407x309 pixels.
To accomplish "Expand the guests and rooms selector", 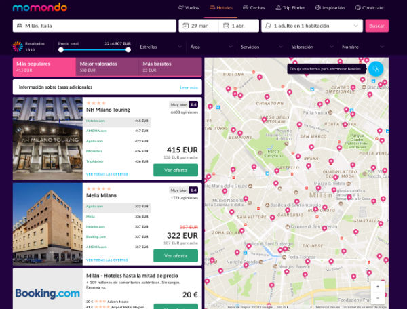I will (x=312, y=26).
